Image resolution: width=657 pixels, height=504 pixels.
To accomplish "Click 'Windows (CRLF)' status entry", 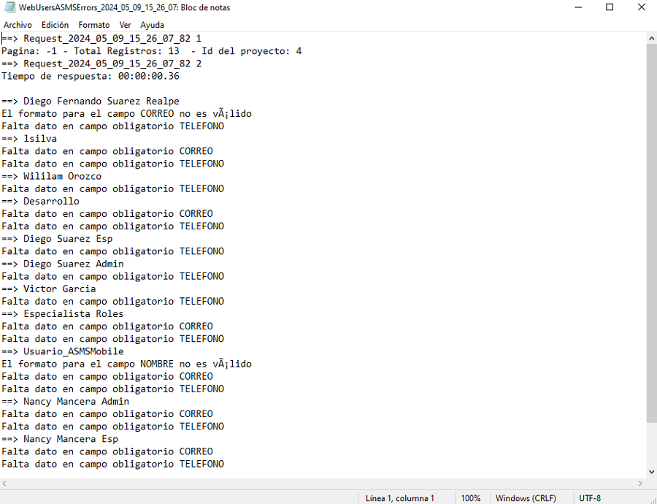I will [x=526, y=498].
